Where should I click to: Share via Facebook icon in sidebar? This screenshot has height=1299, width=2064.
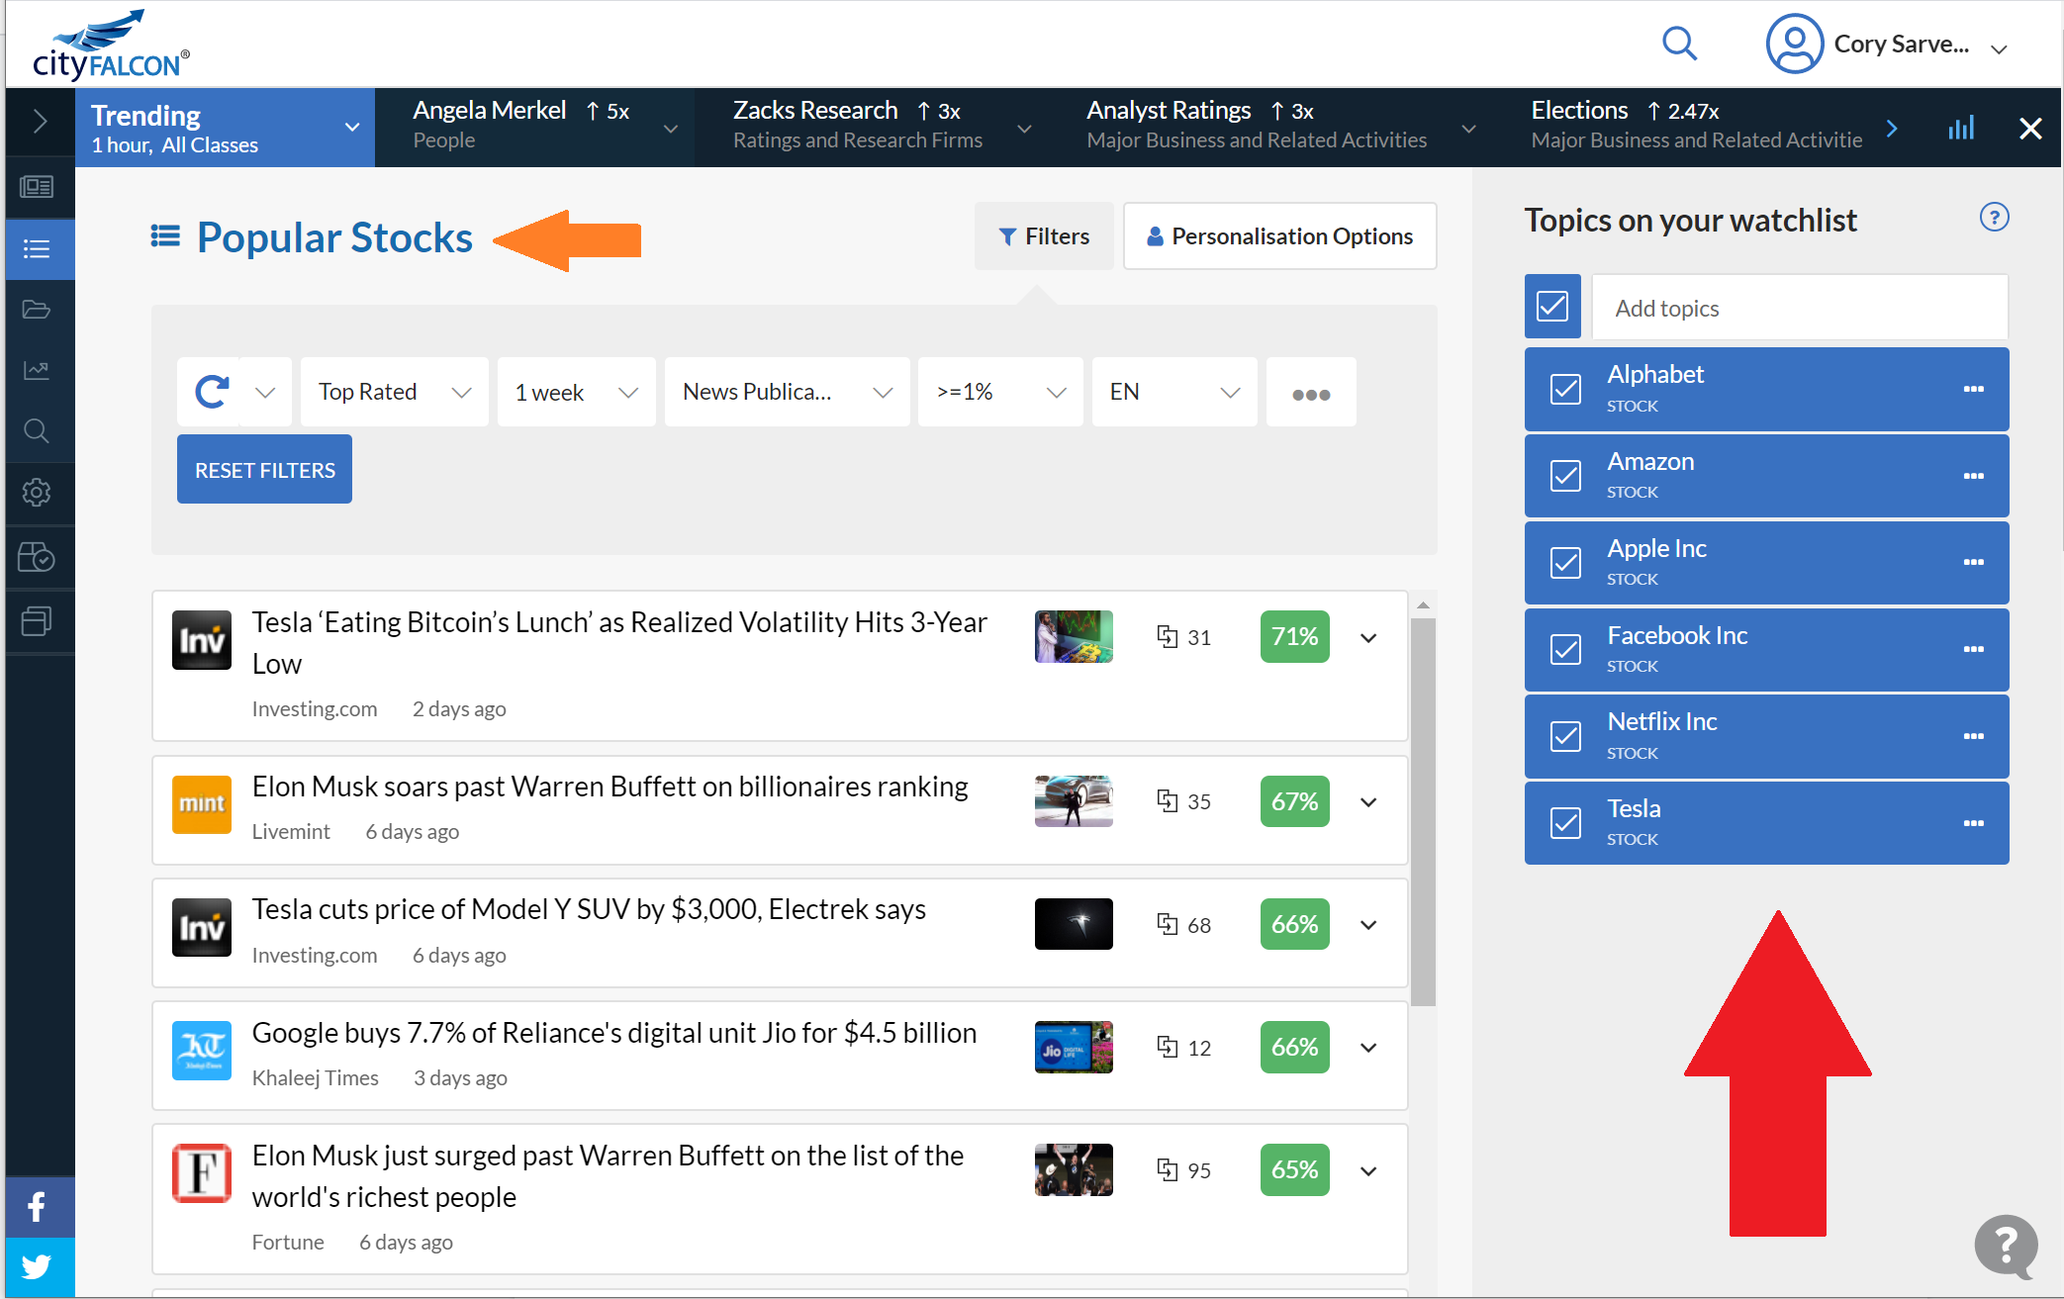[39, 1207]
